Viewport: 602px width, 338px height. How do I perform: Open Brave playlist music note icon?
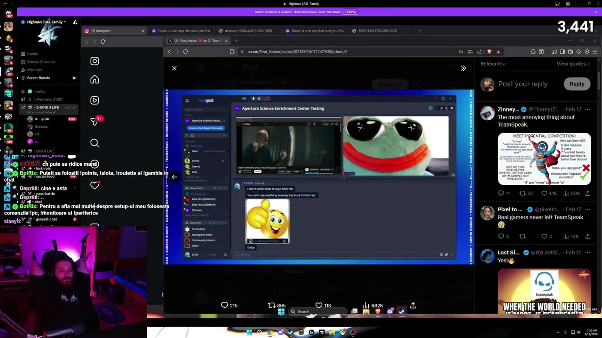coord(554,52)
